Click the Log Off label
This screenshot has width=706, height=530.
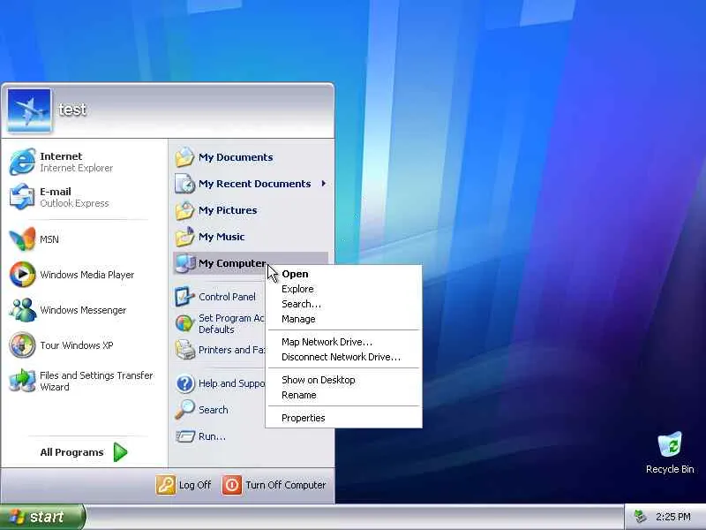click(x=195, y=485)
